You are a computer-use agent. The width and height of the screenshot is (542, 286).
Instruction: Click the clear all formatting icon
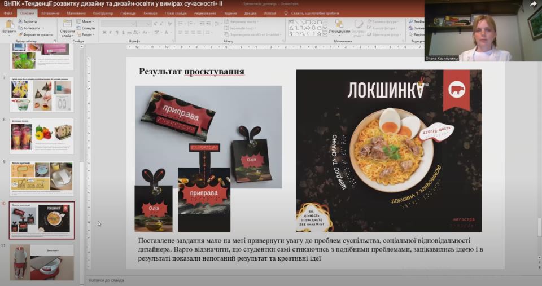(x=169, y=24)
